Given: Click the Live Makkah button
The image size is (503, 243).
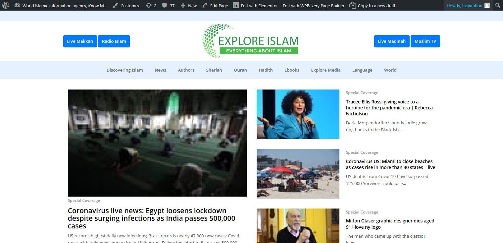Looking at the screenshot, I should 80,41.
